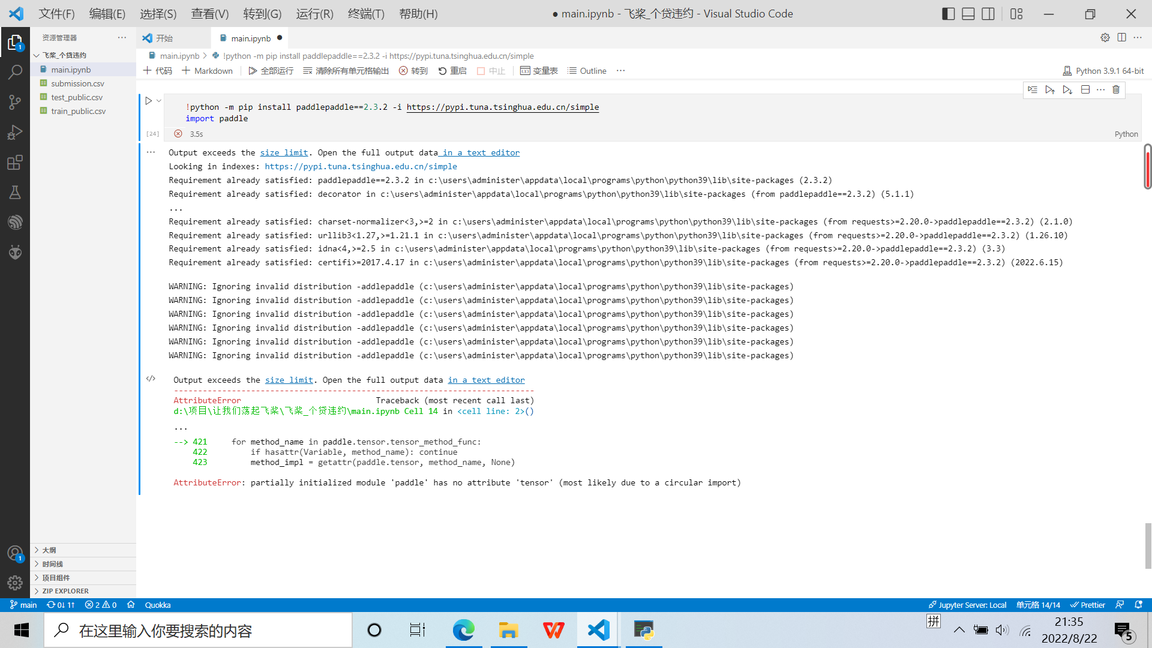This screenshot has height=648, width=1152.
Task: Launch Microsoft Edge from the taskbar
Action: pos(463,630)
